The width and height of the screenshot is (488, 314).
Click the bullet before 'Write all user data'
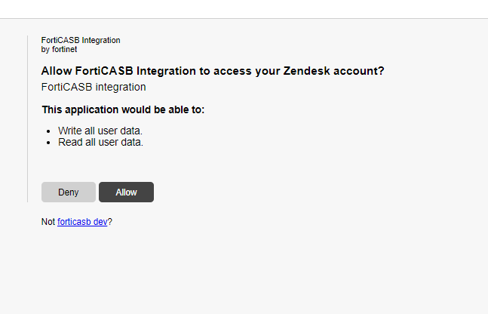coord(48,131)
